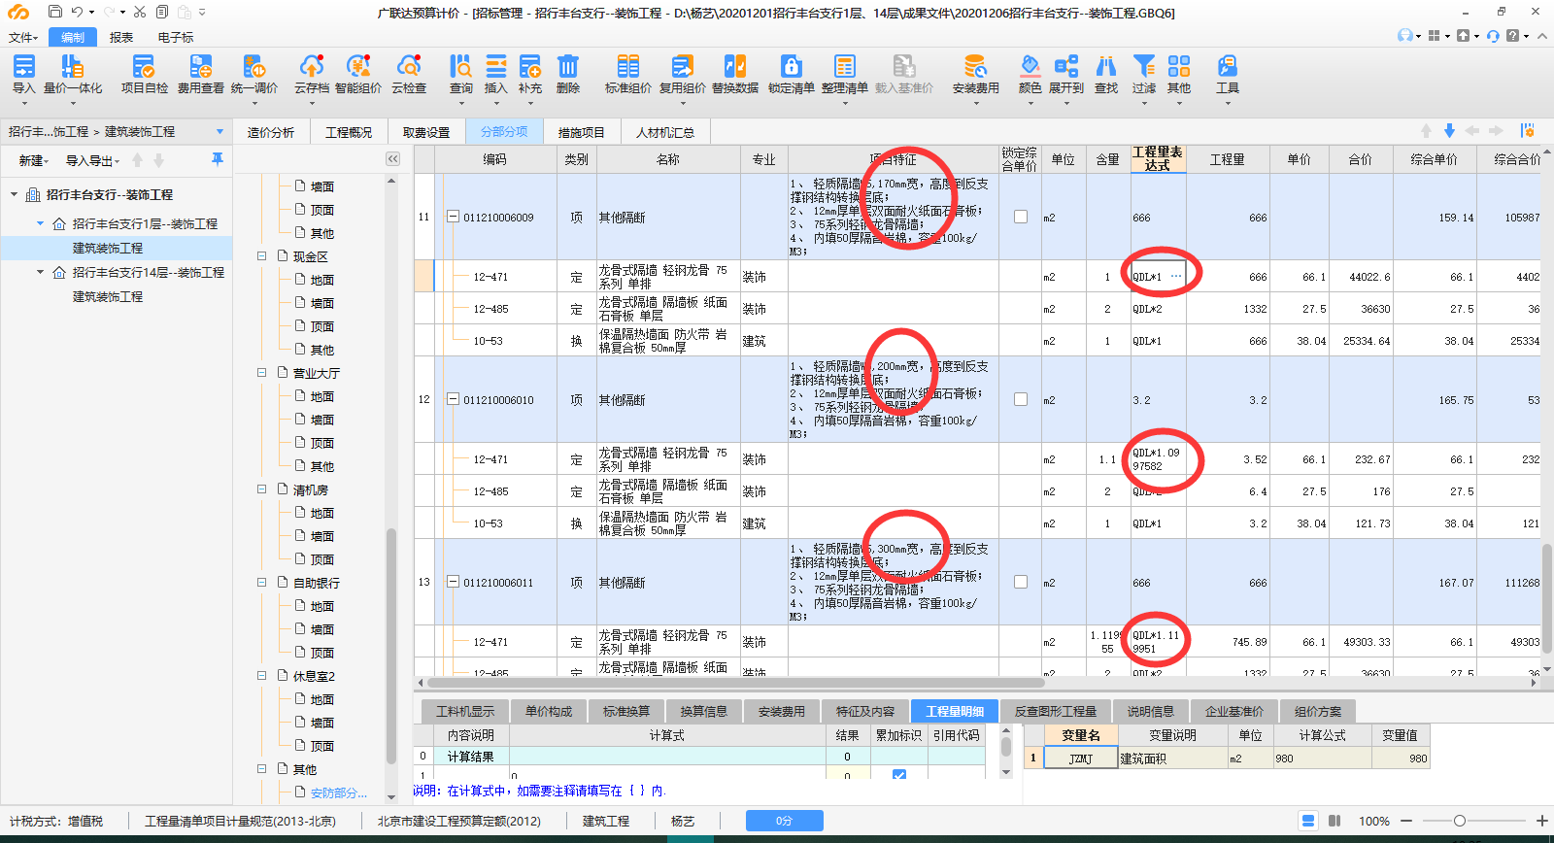
Task: Go to the 人材机汇总 tab
Action: pos(665,132)
